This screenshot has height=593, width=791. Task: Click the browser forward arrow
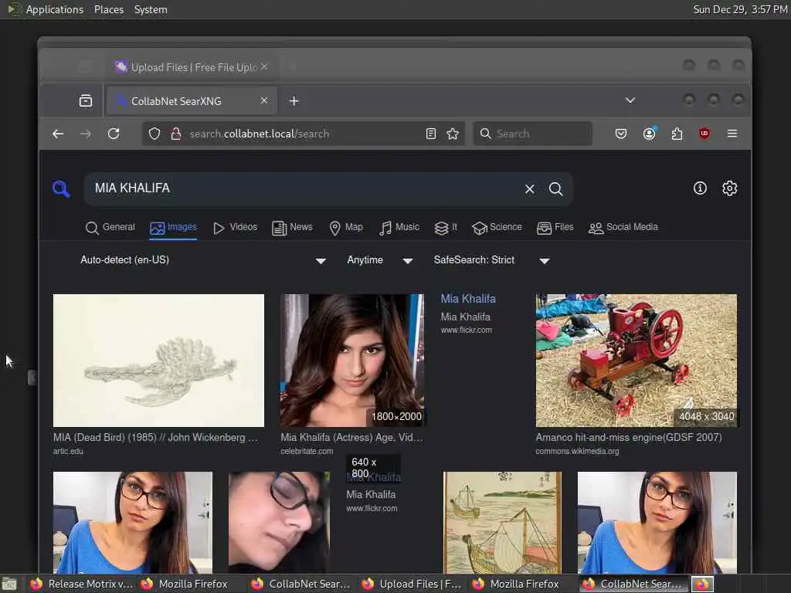pos(86,134)
